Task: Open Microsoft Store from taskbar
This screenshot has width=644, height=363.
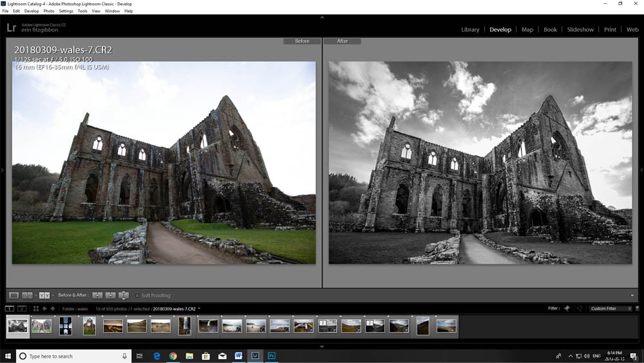Action: (x=206, y=356)
